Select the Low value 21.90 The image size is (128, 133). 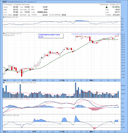pyautogui.click(x=16, y=12)
